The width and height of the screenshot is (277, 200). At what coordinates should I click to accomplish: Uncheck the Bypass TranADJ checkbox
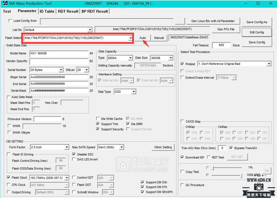point(231,148)
